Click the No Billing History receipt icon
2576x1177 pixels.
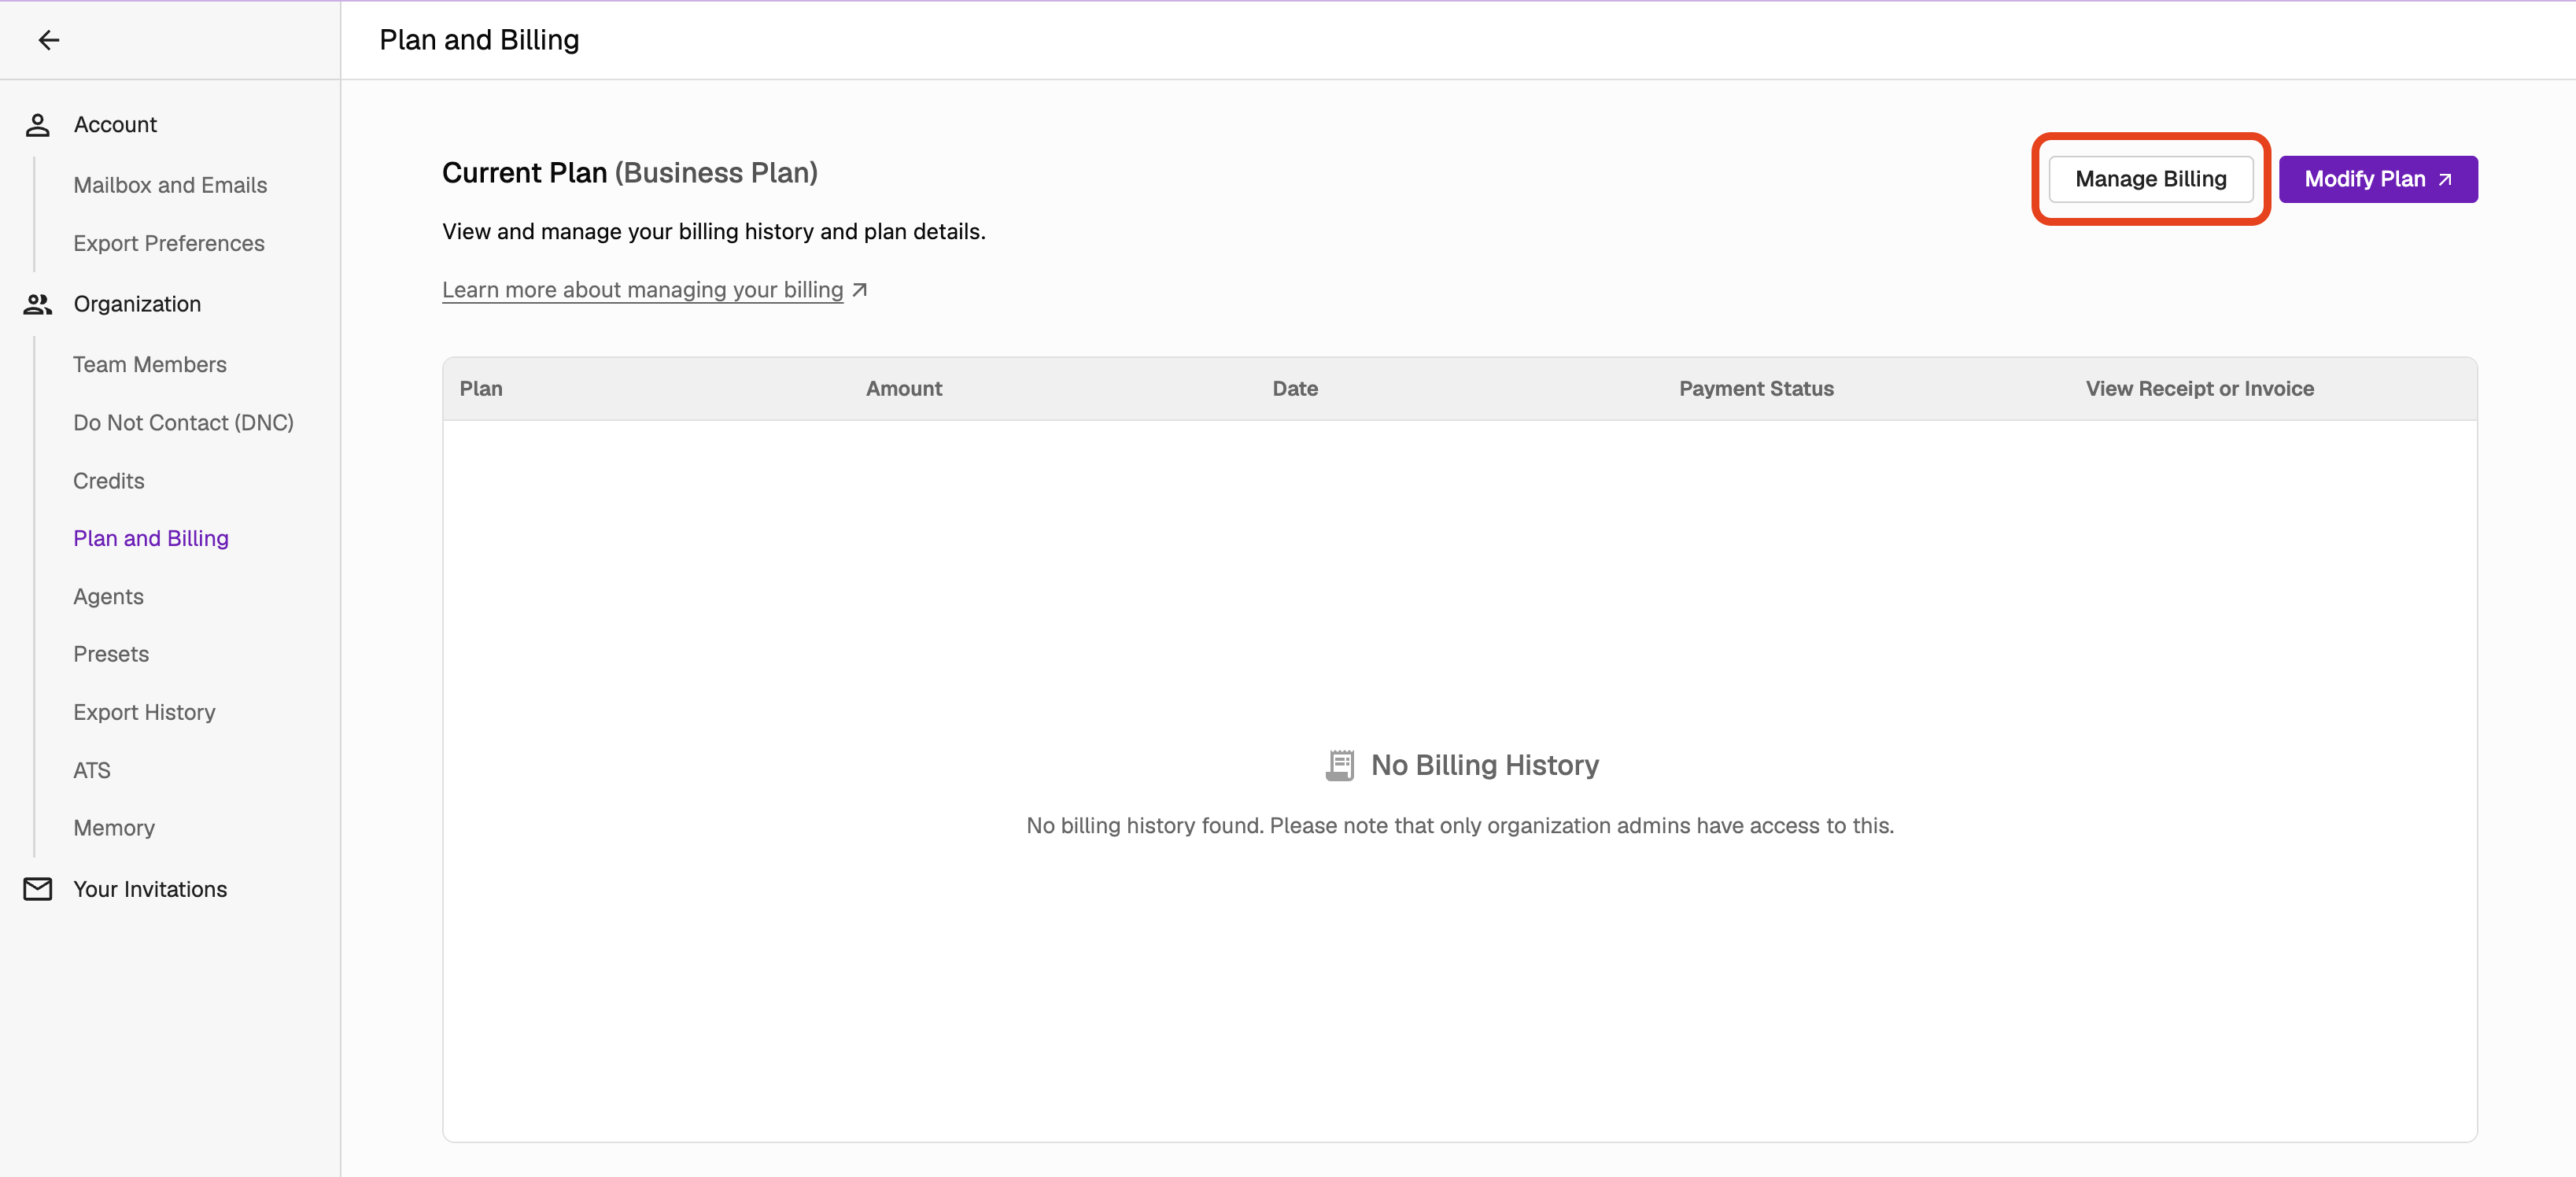tap(1340, 766)
